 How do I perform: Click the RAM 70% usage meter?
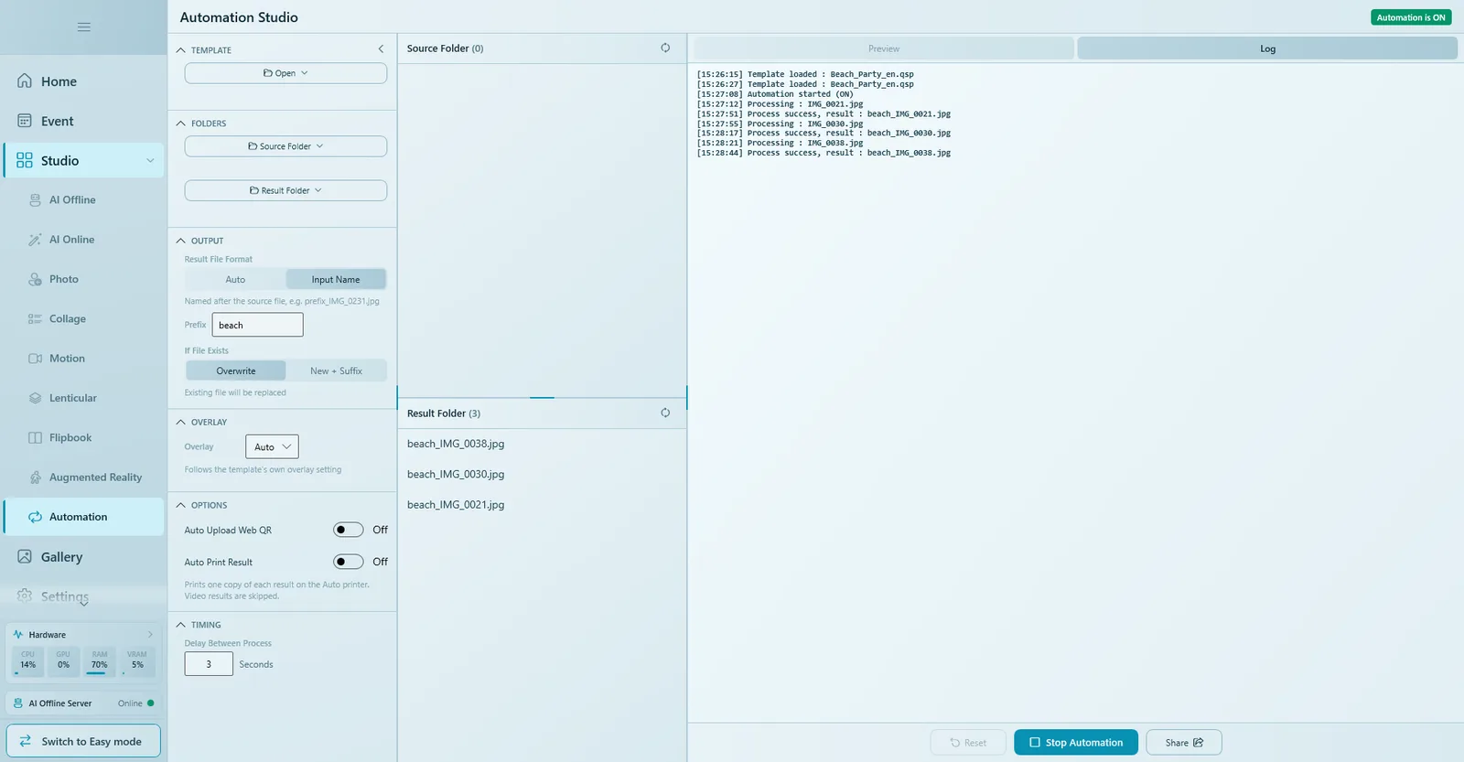pos(100,662)
